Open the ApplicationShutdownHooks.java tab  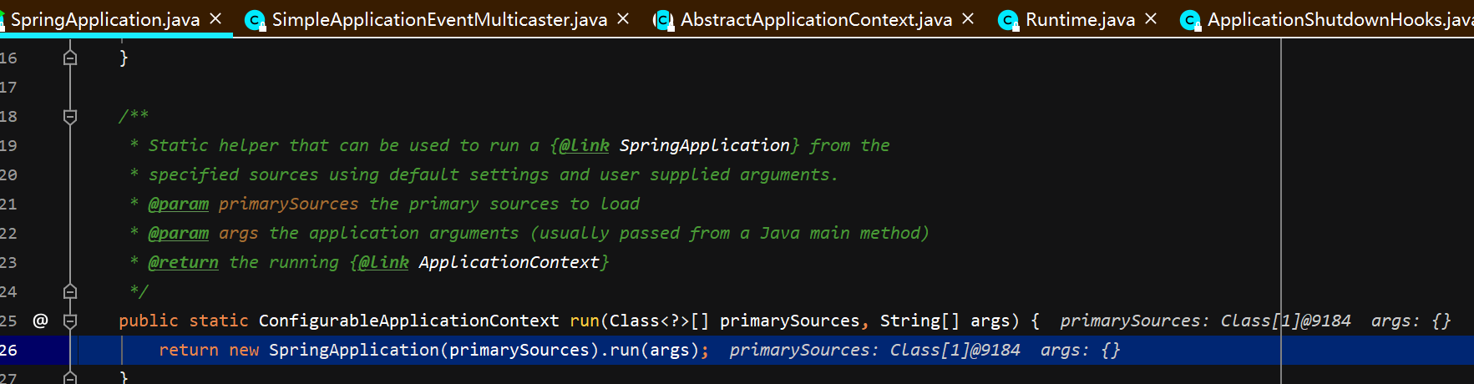(1340, 19)
